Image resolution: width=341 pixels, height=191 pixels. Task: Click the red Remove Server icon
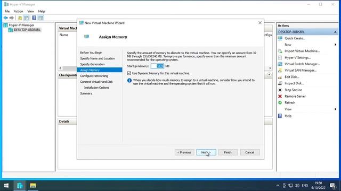tap(280, 97)
